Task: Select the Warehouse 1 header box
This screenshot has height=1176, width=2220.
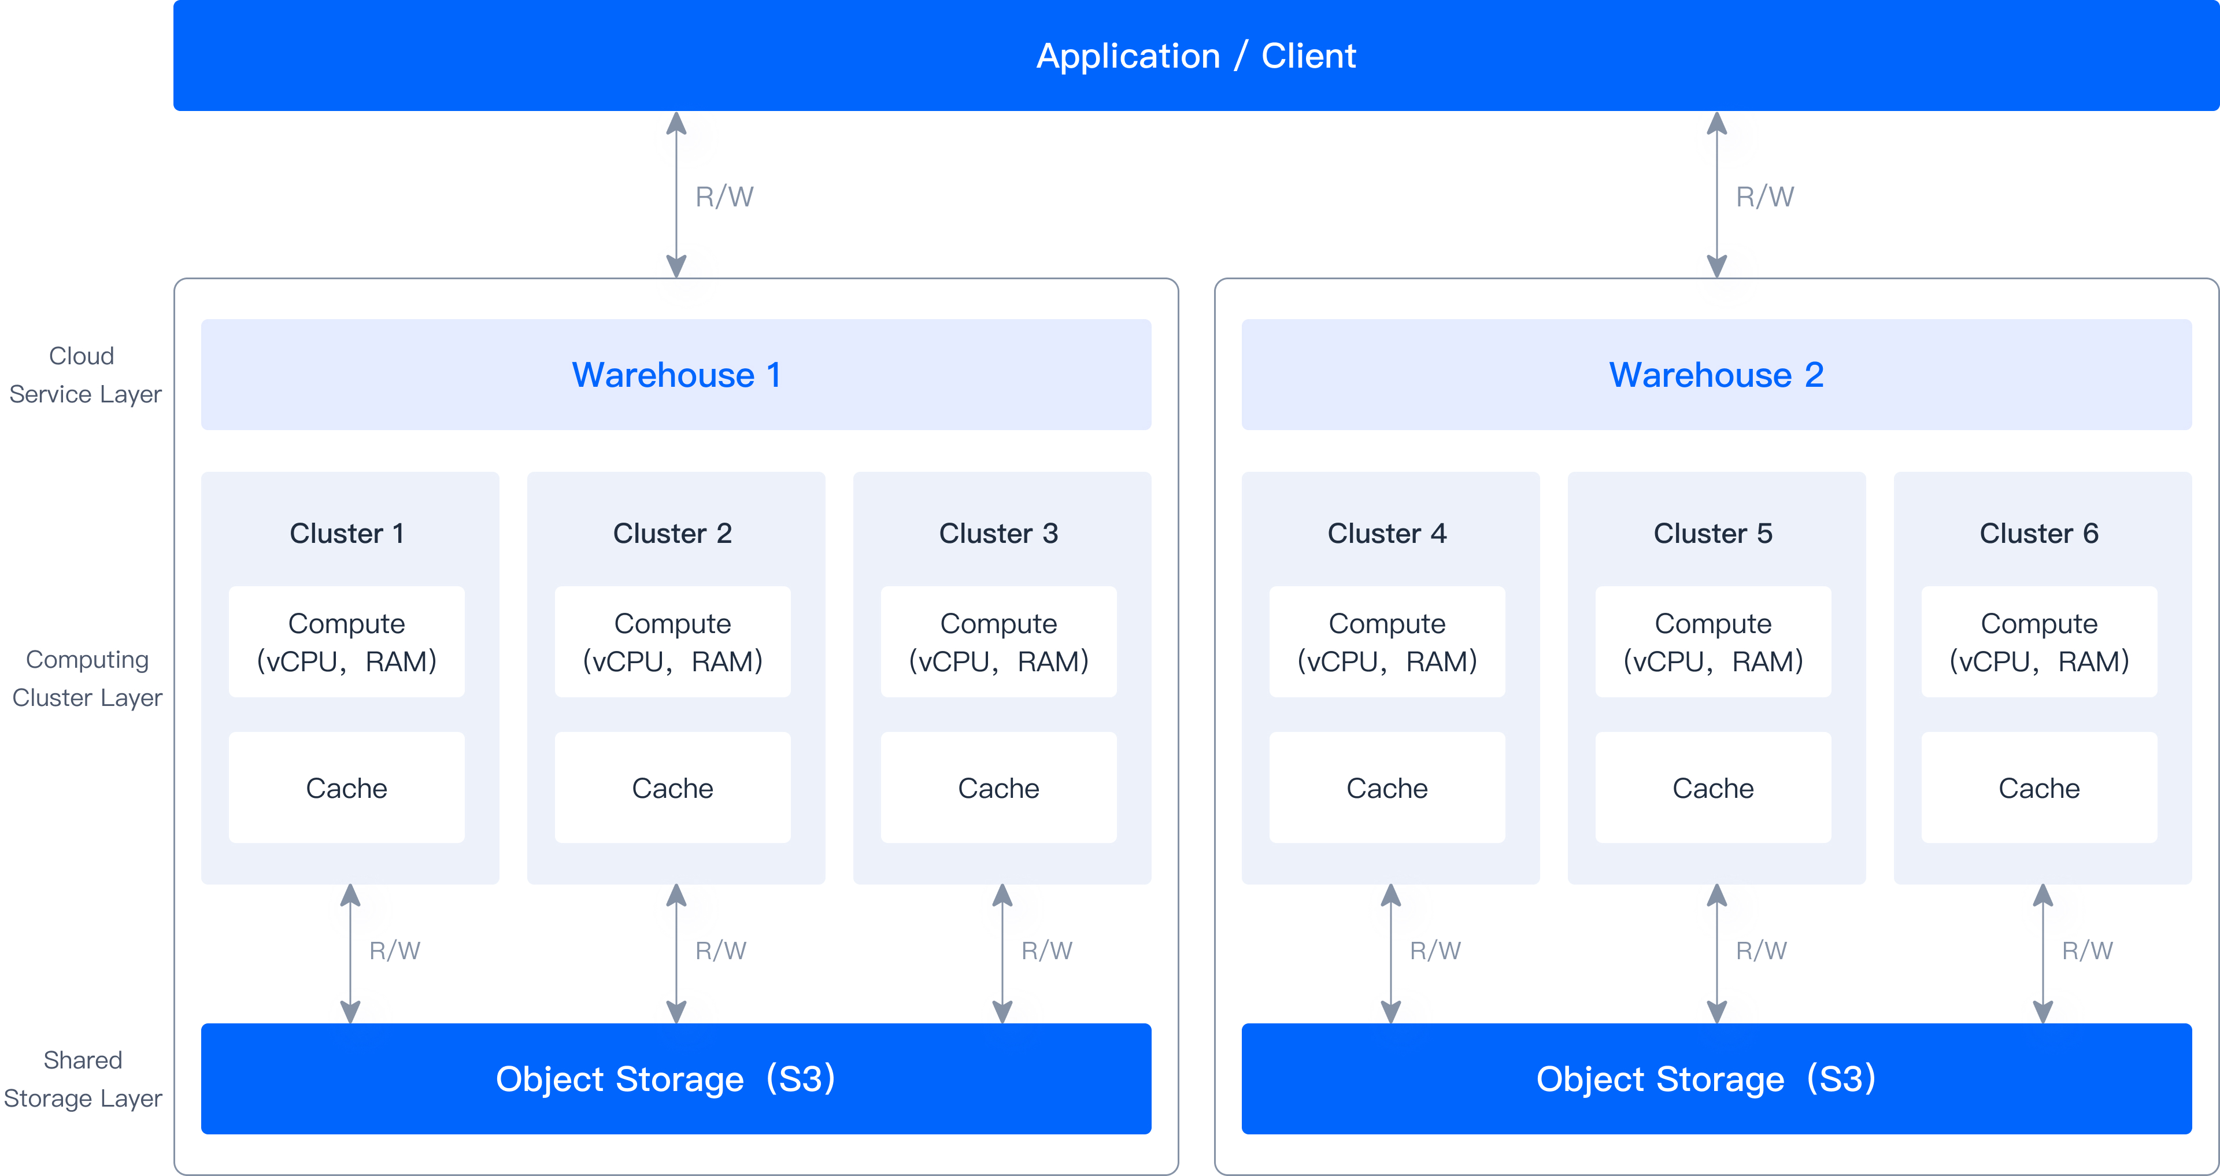Action: pos(676,374)
